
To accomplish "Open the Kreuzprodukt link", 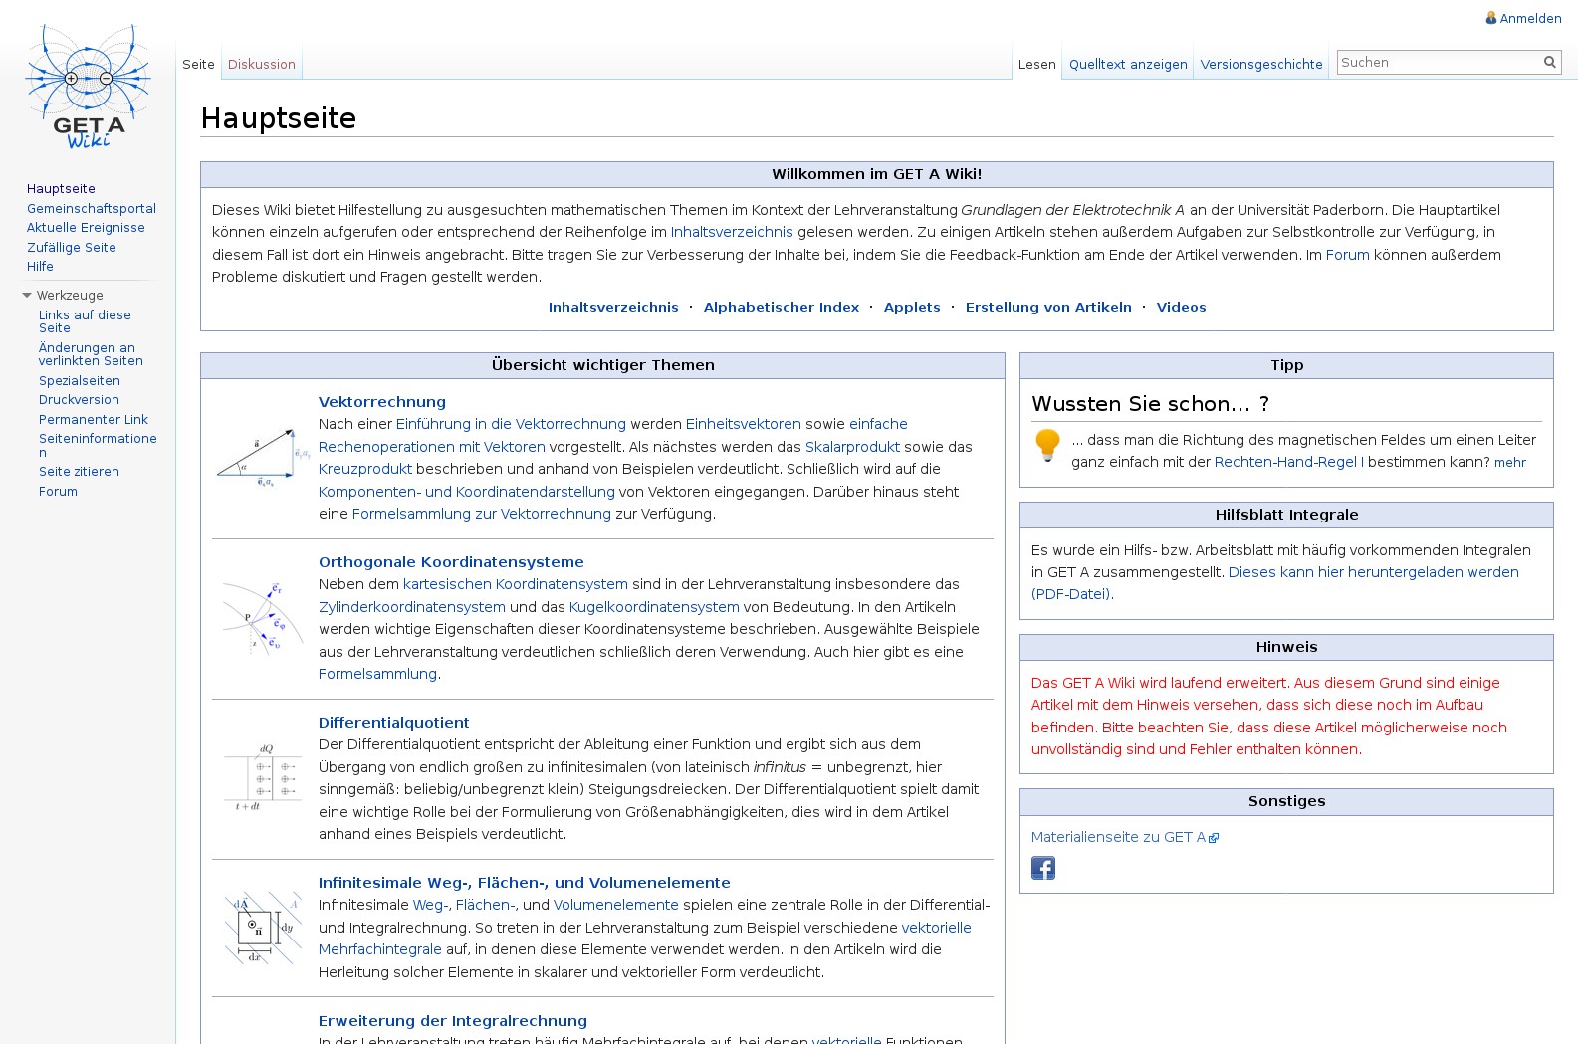I will pos(365,469).
